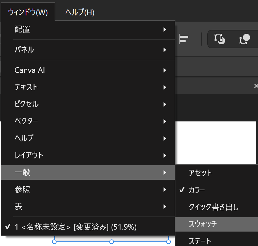Expand the 配置 submenu
258x246 pixels.
(x=88, y=30)
